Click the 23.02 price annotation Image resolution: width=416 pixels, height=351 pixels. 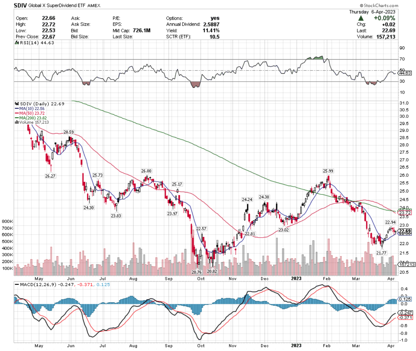click(x=284, y=230)
